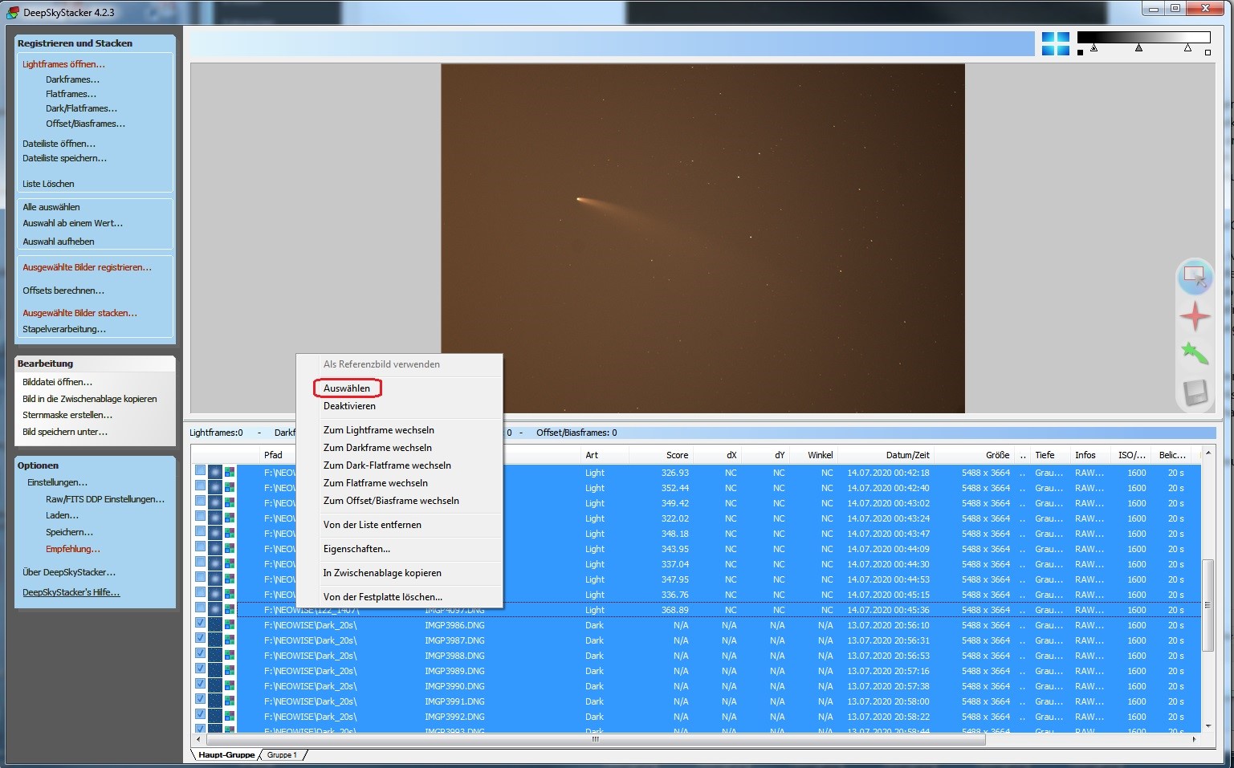Select Eigenschaften... in the context menu
Viewport: 1234px width, 768px height.
point(356,549)
